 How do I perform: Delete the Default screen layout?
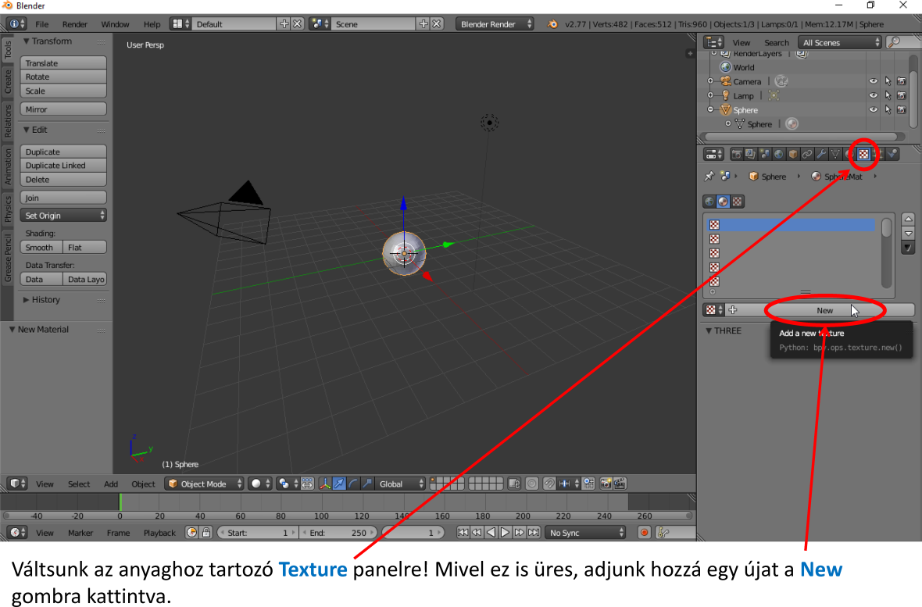tap(298, 24)
